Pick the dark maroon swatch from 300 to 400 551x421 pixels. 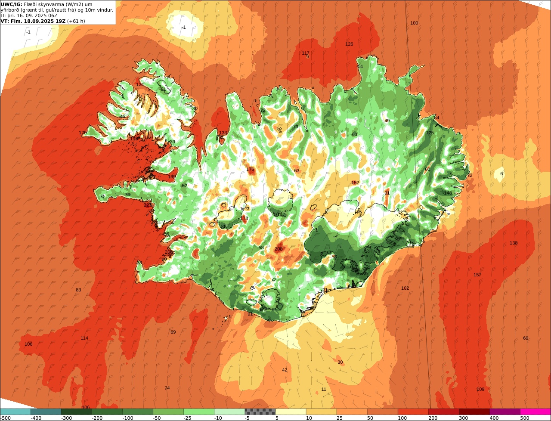(x=474, y=412)
